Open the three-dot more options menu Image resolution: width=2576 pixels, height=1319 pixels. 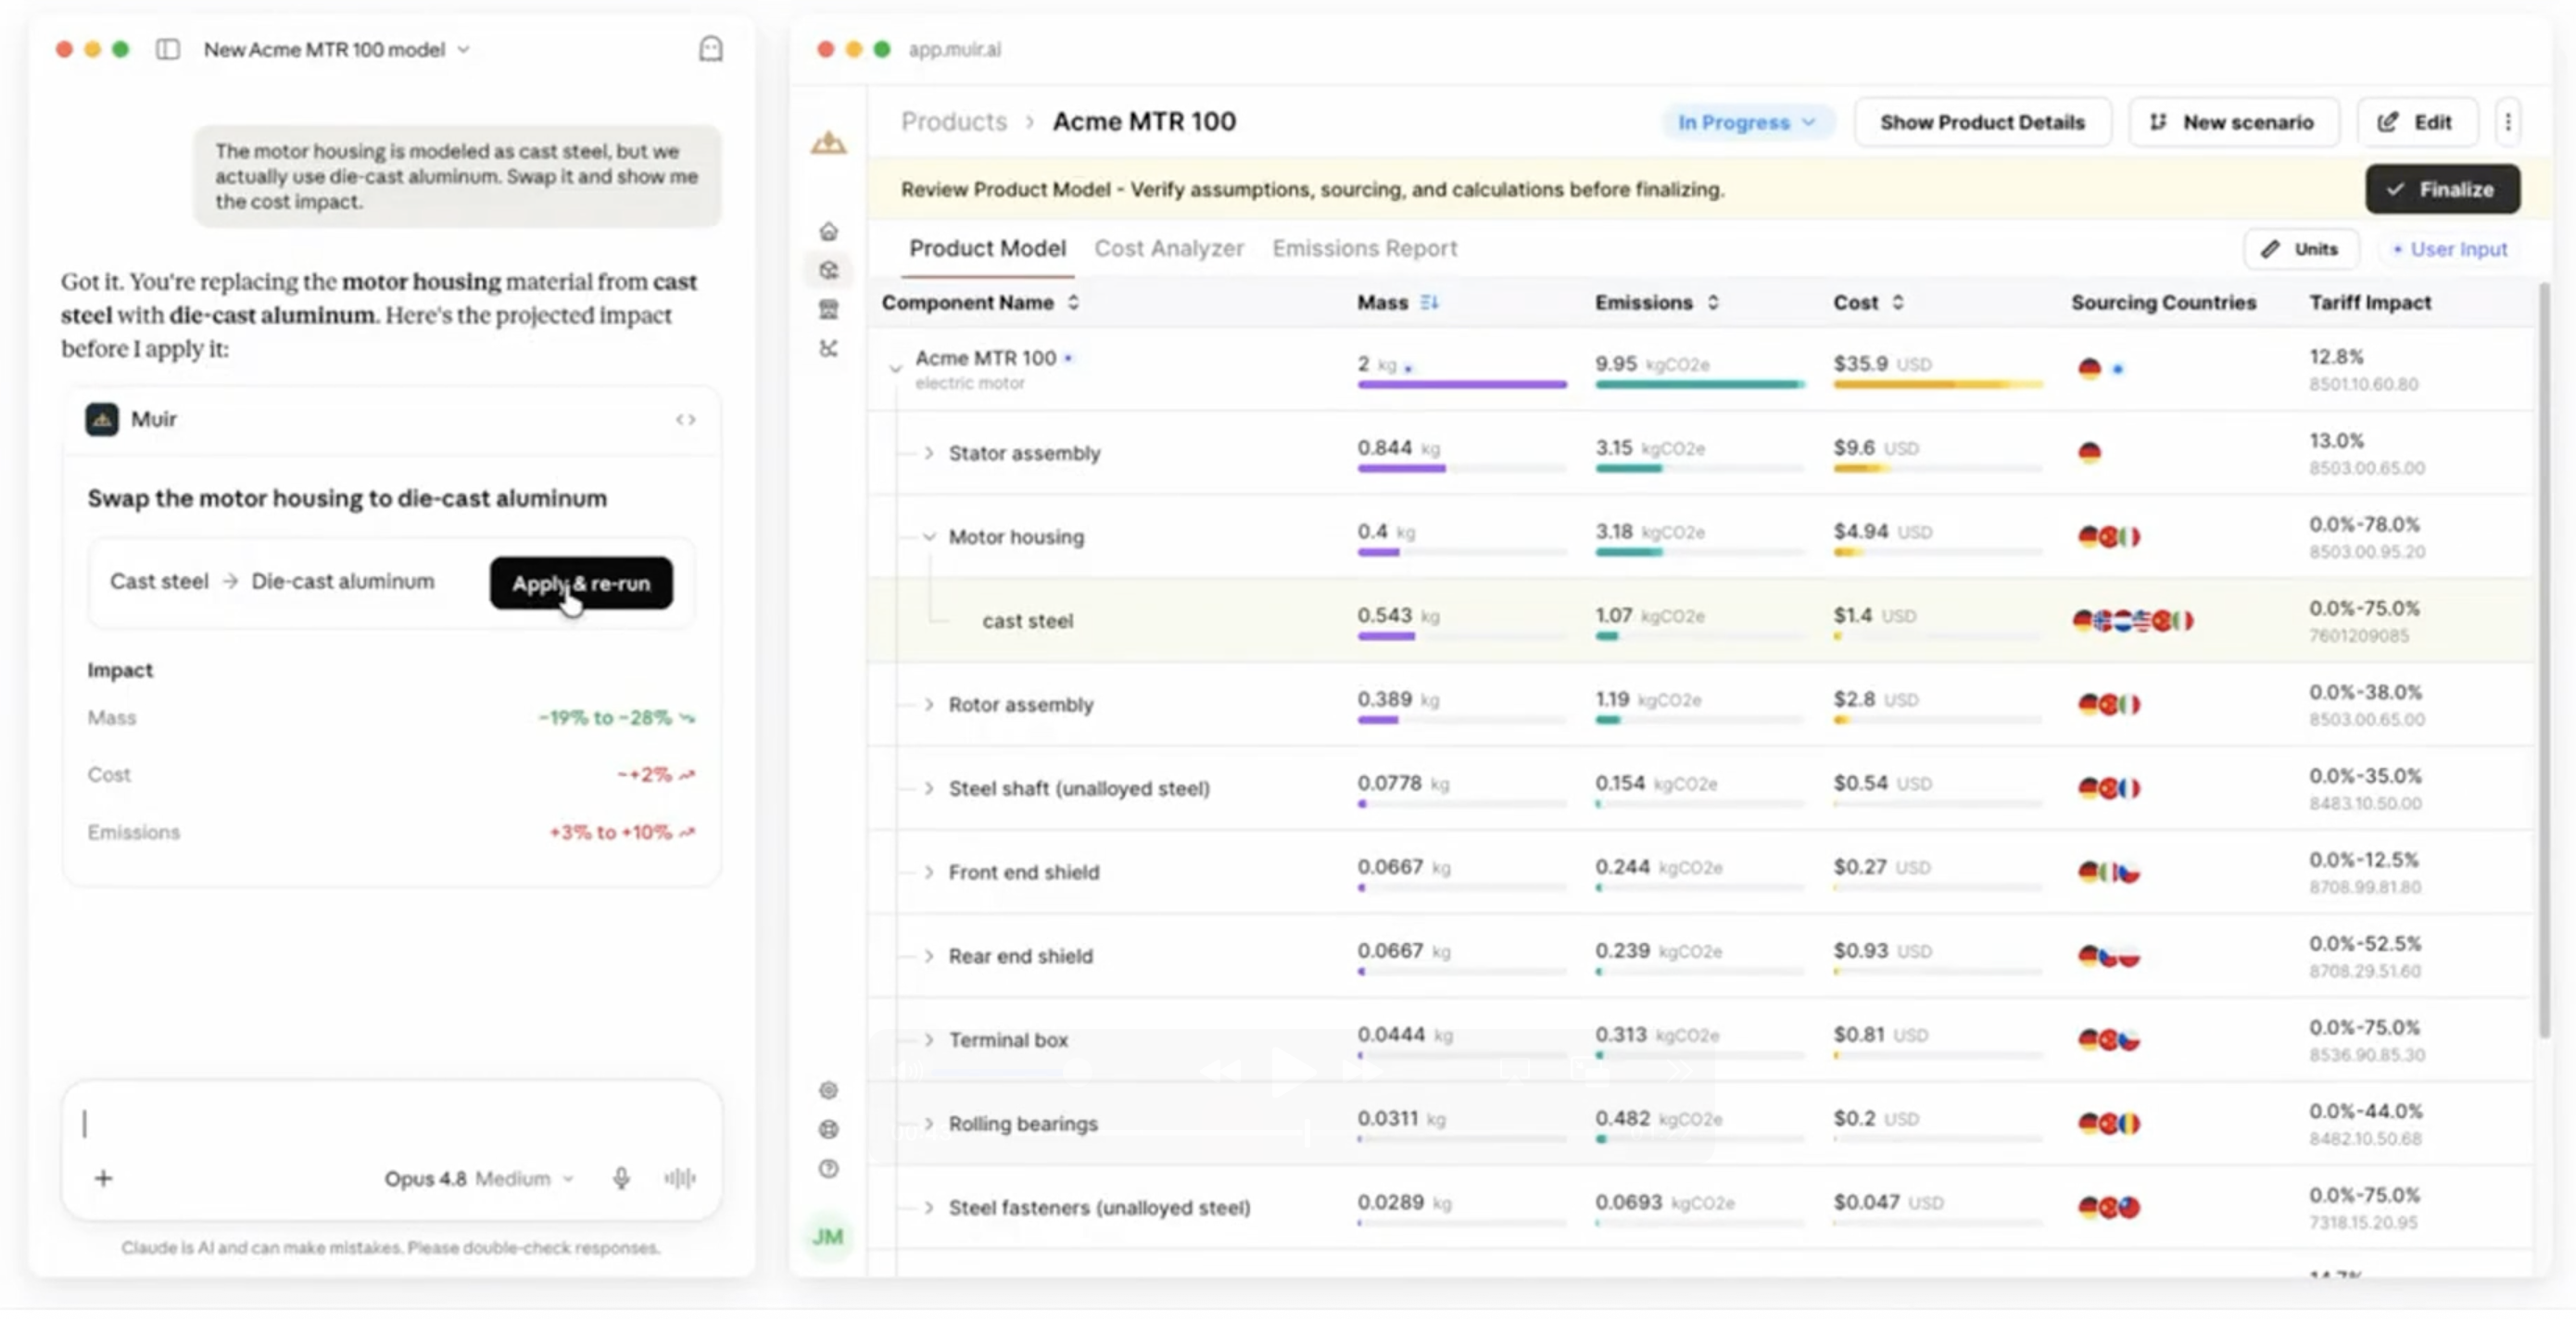pos(2507,122)
